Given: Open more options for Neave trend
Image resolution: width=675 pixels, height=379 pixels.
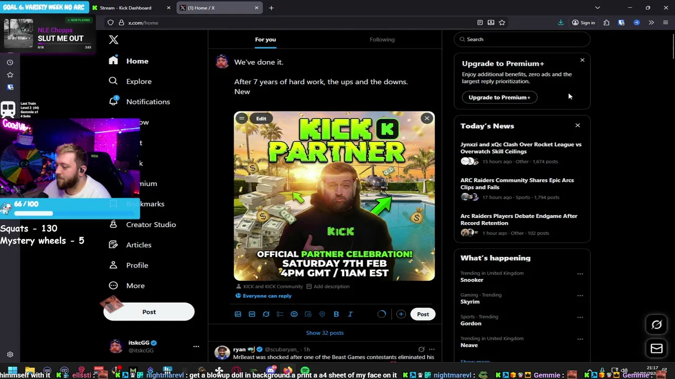Looking at the screenshot, I should click(580, 339).
